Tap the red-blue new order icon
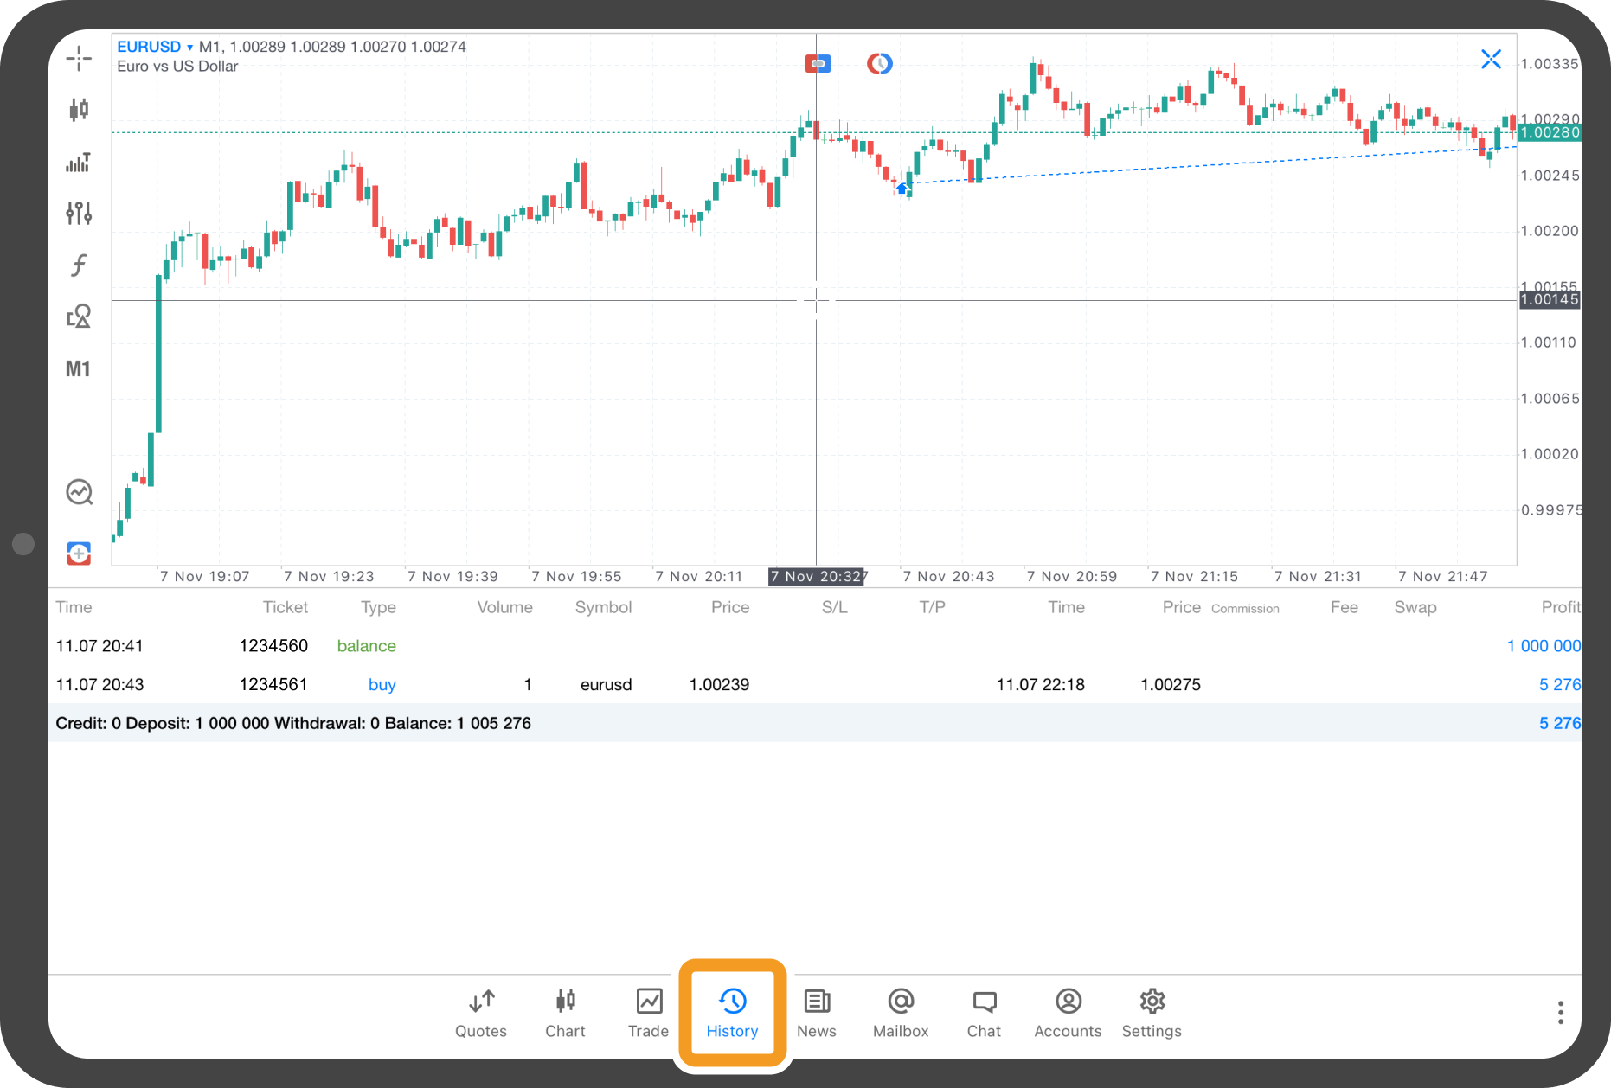The height and width of the screenshot is (1088, 1611). click(x=79, y=554)
